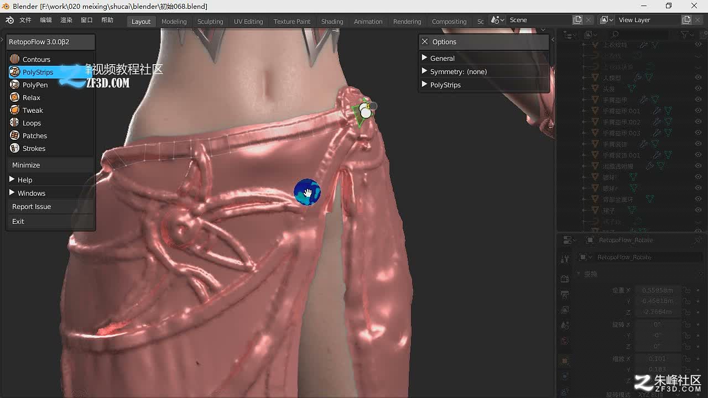Image resolution: width=708 pixels, height=398 pixels.
Task: Switch to the Sculpting workspace tab
Action: pos(210,22)
